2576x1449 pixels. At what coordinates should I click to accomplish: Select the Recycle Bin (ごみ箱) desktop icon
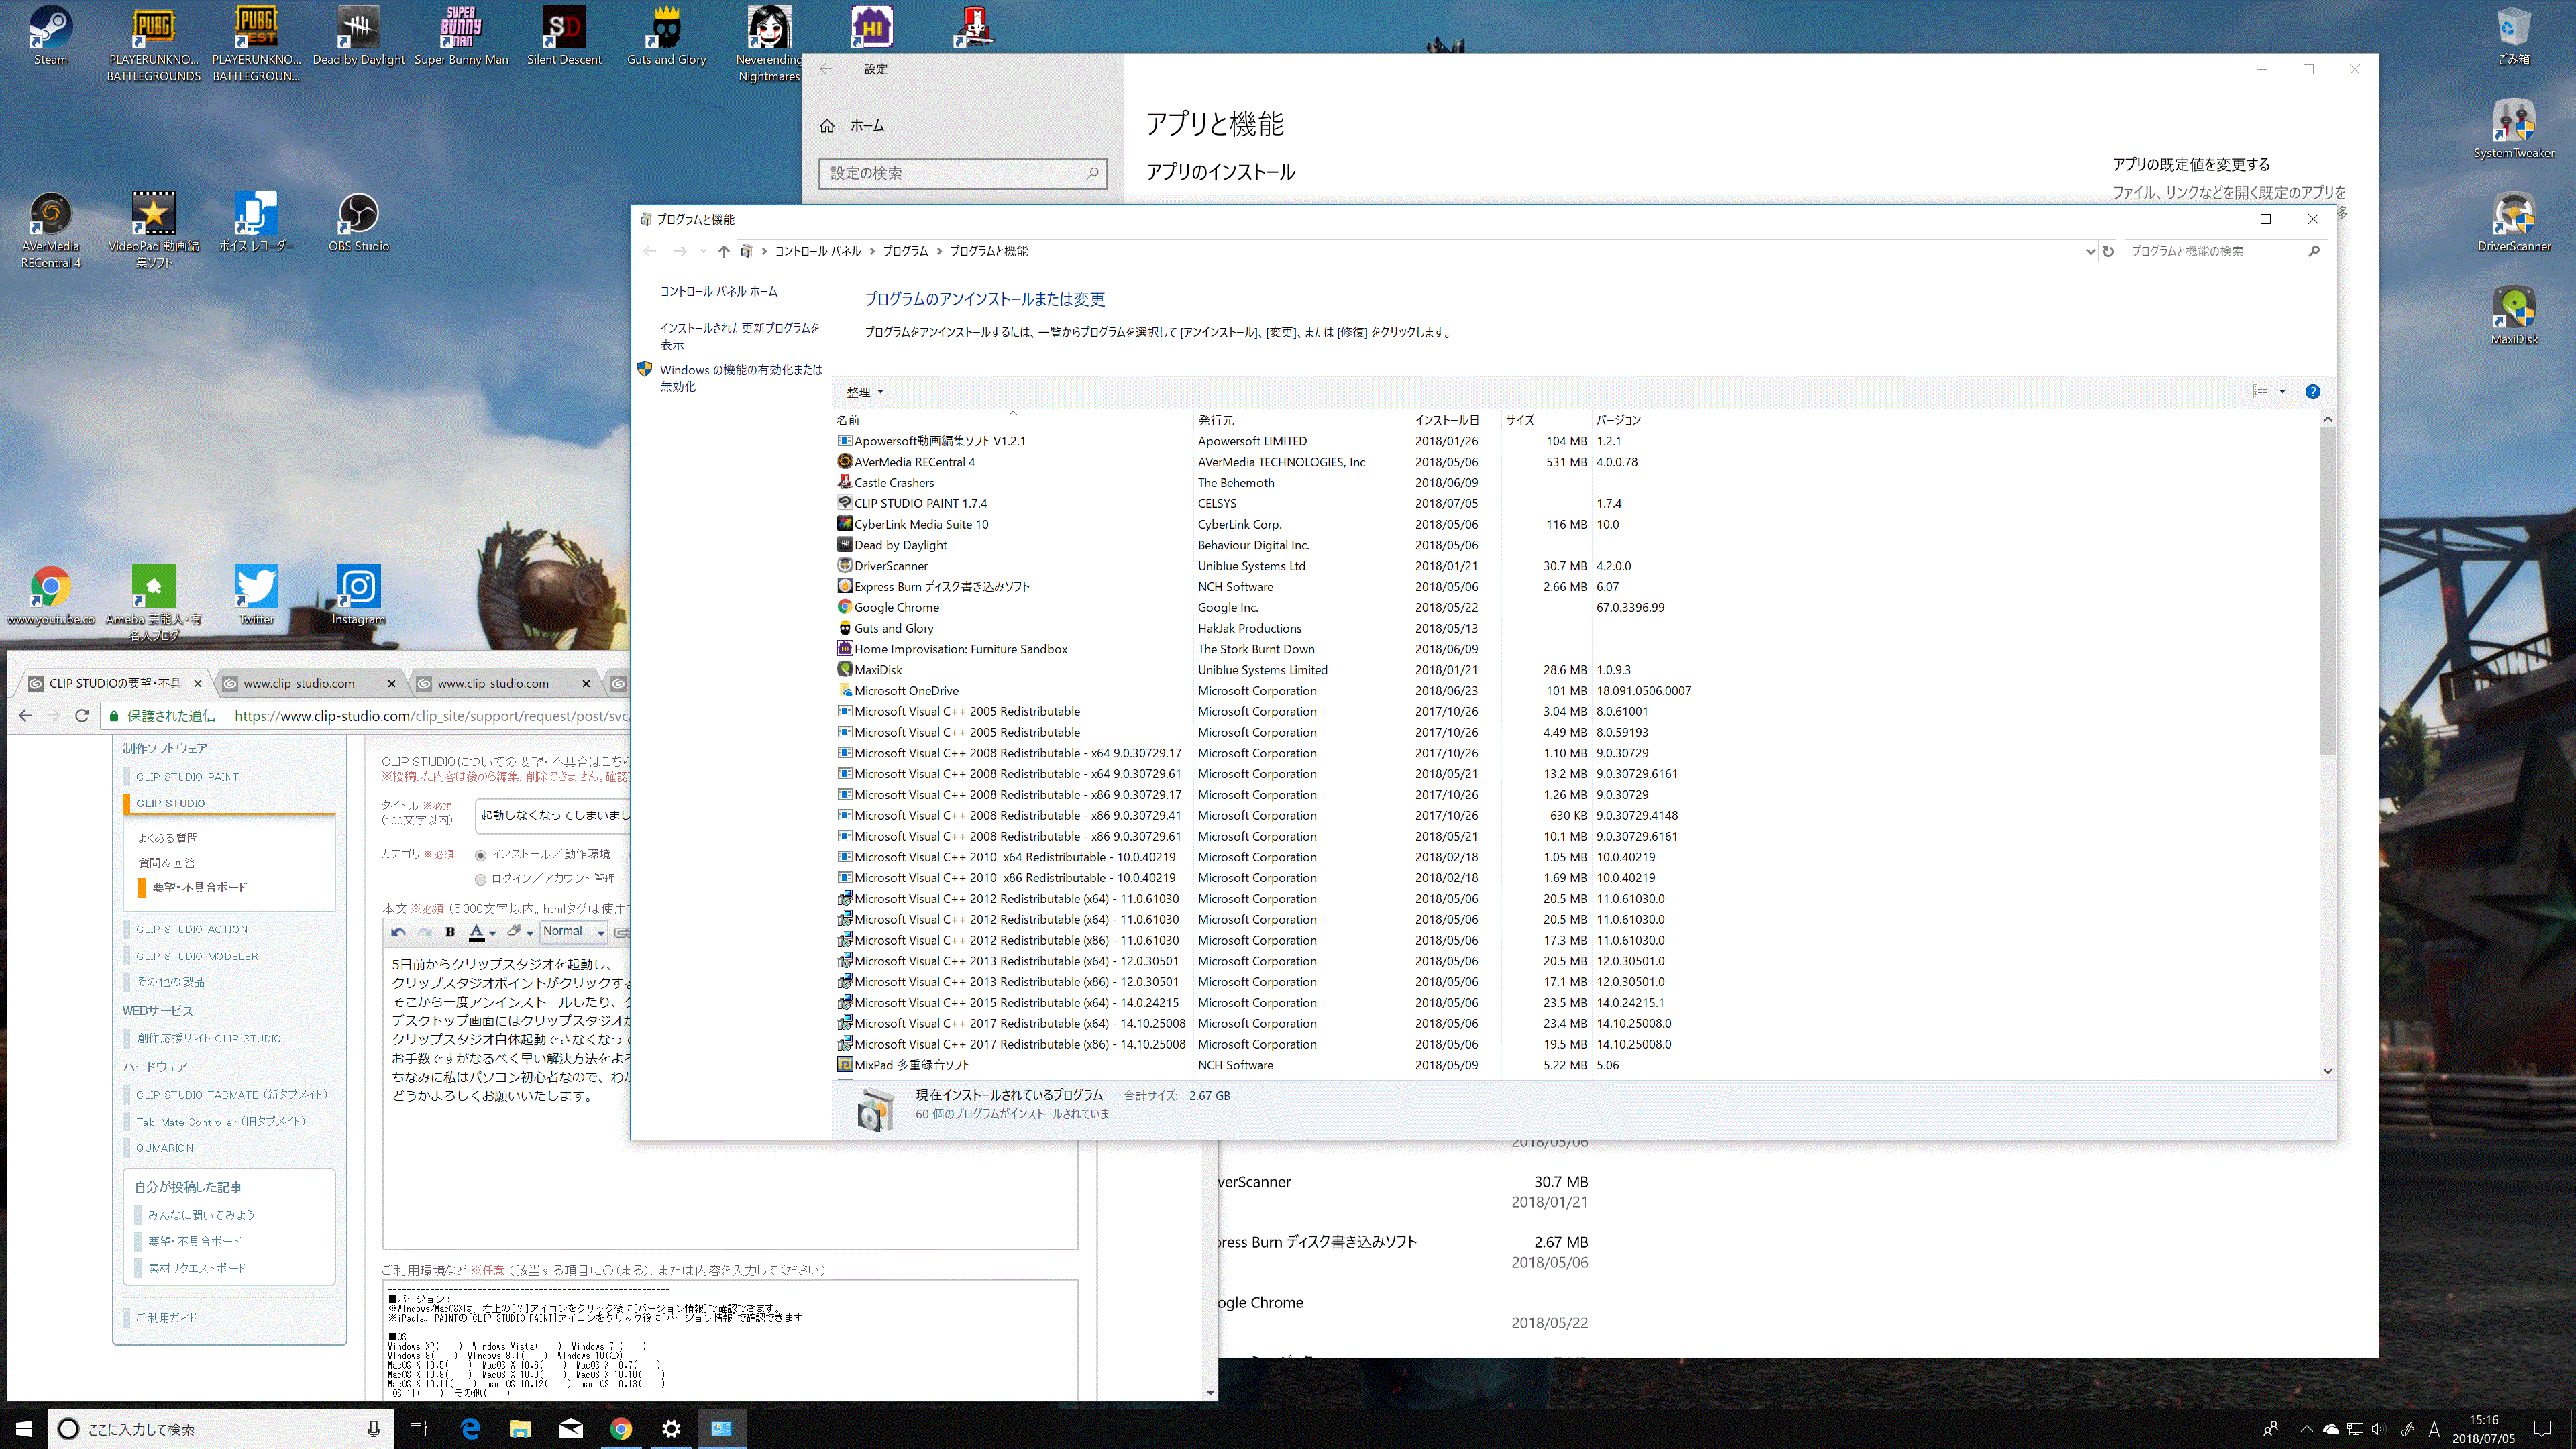coord(2514,35)
